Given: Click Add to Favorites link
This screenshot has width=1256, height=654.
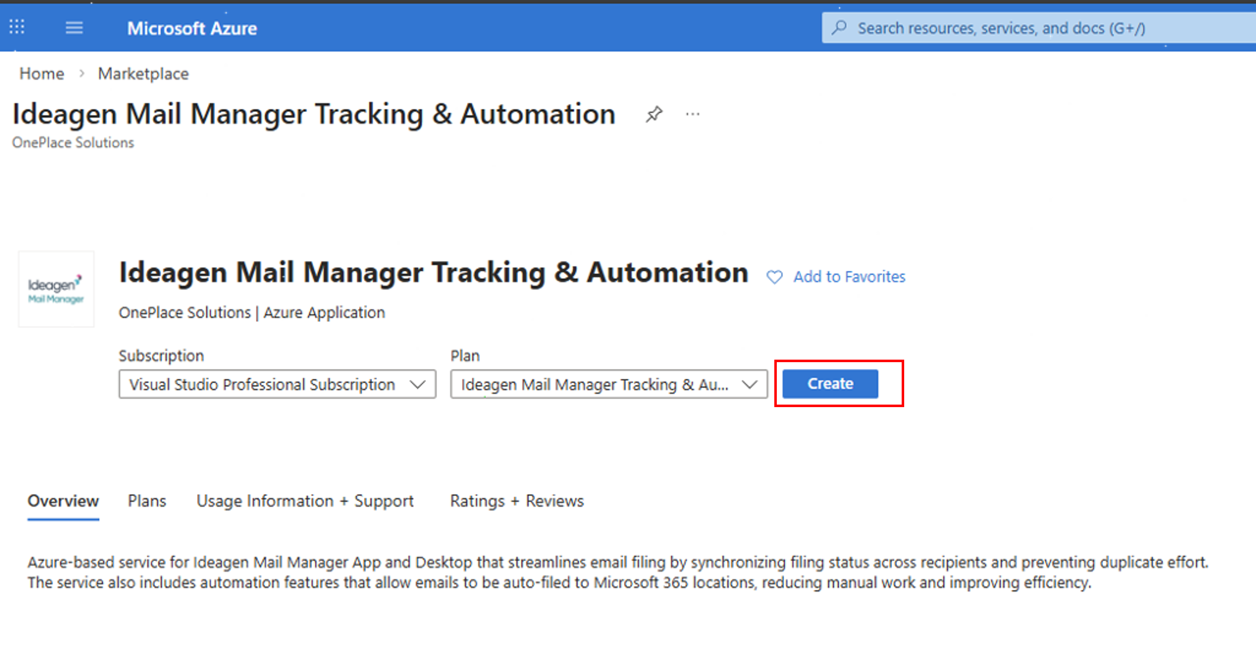Looking at the screenshot, I should point(849,277).
